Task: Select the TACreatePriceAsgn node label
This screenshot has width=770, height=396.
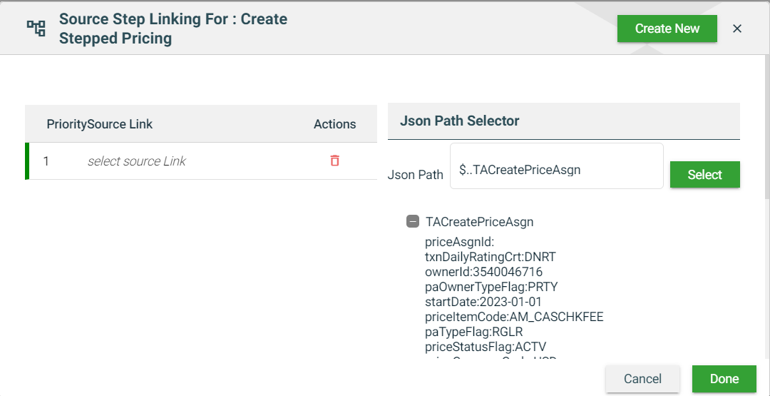Action: tap(479, 222)
